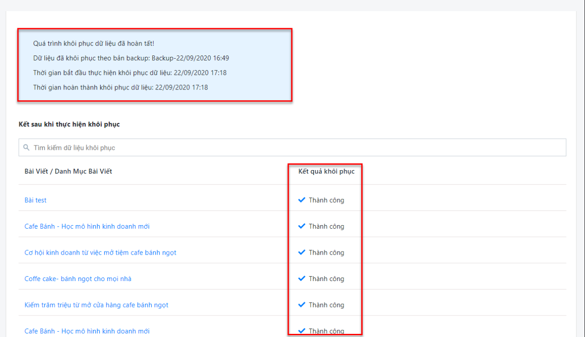Click the "Thời gian hoàn thành khôi phục" line
This screenshot has width=585, height=337.
pyautogui.click(x=120, y=87)
